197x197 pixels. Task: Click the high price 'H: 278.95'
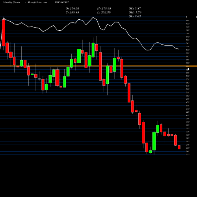104,9
